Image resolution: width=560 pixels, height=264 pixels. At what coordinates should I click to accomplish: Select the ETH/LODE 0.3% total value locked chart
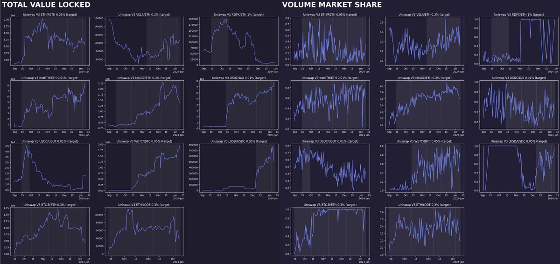[144, 231]
